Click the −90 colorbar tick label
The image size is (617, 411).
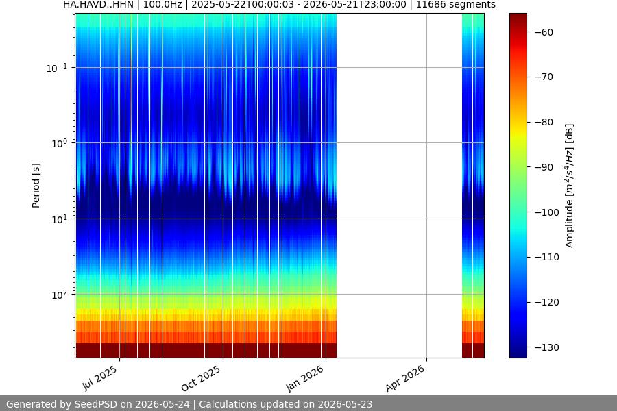[x=544, y=167]
